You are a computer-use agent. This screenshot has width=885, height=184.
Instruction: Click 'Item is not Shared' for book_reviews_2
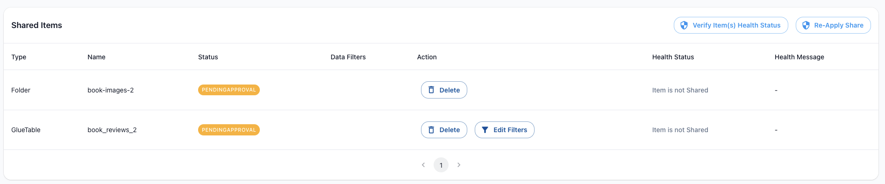pos(680,130)
